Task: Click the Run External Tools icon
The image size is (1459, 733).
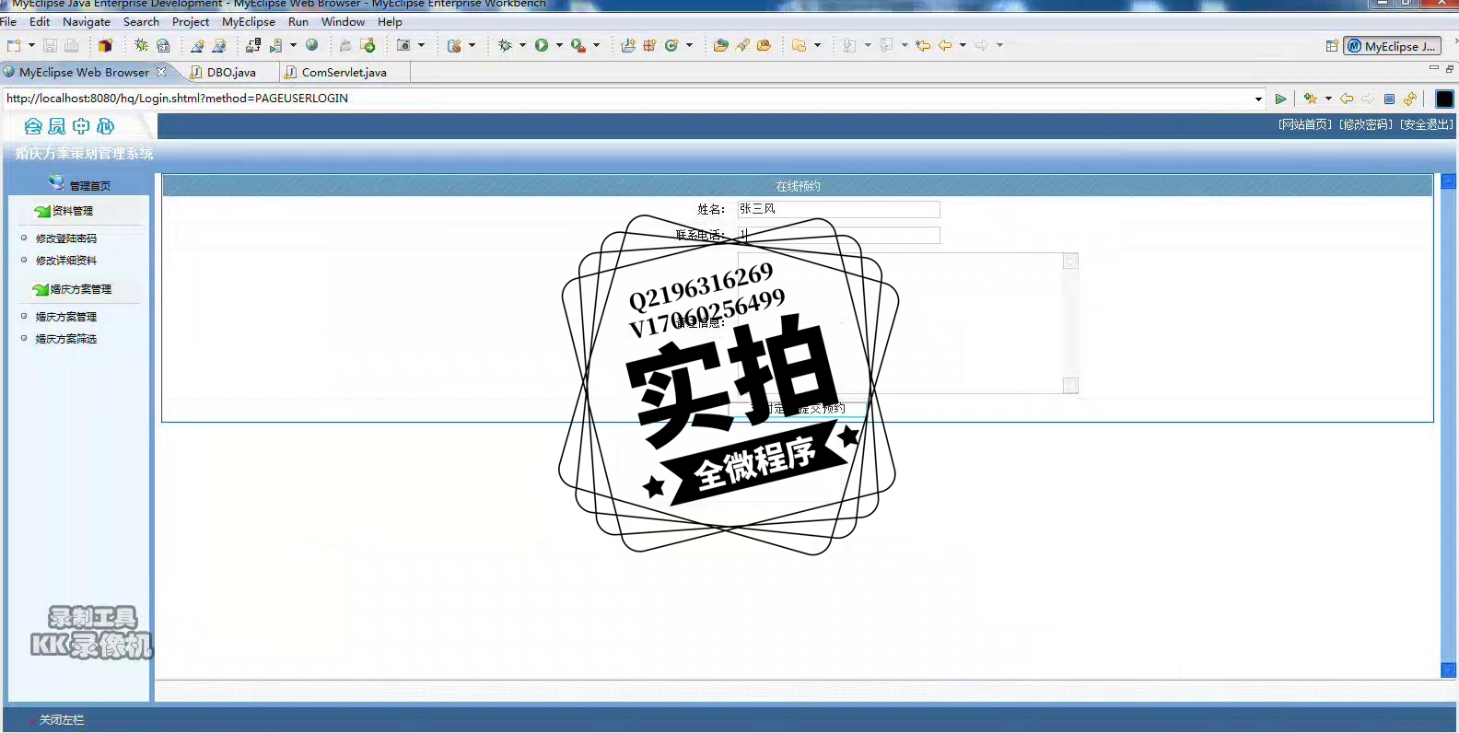Action: point(578,45)
